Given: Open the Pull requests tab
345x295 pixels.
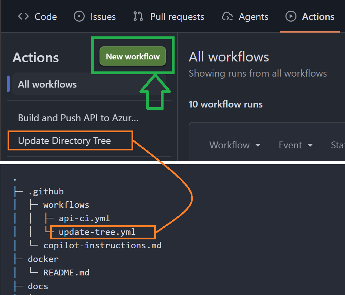Looking at the screenshot, I should coord(169,17).
